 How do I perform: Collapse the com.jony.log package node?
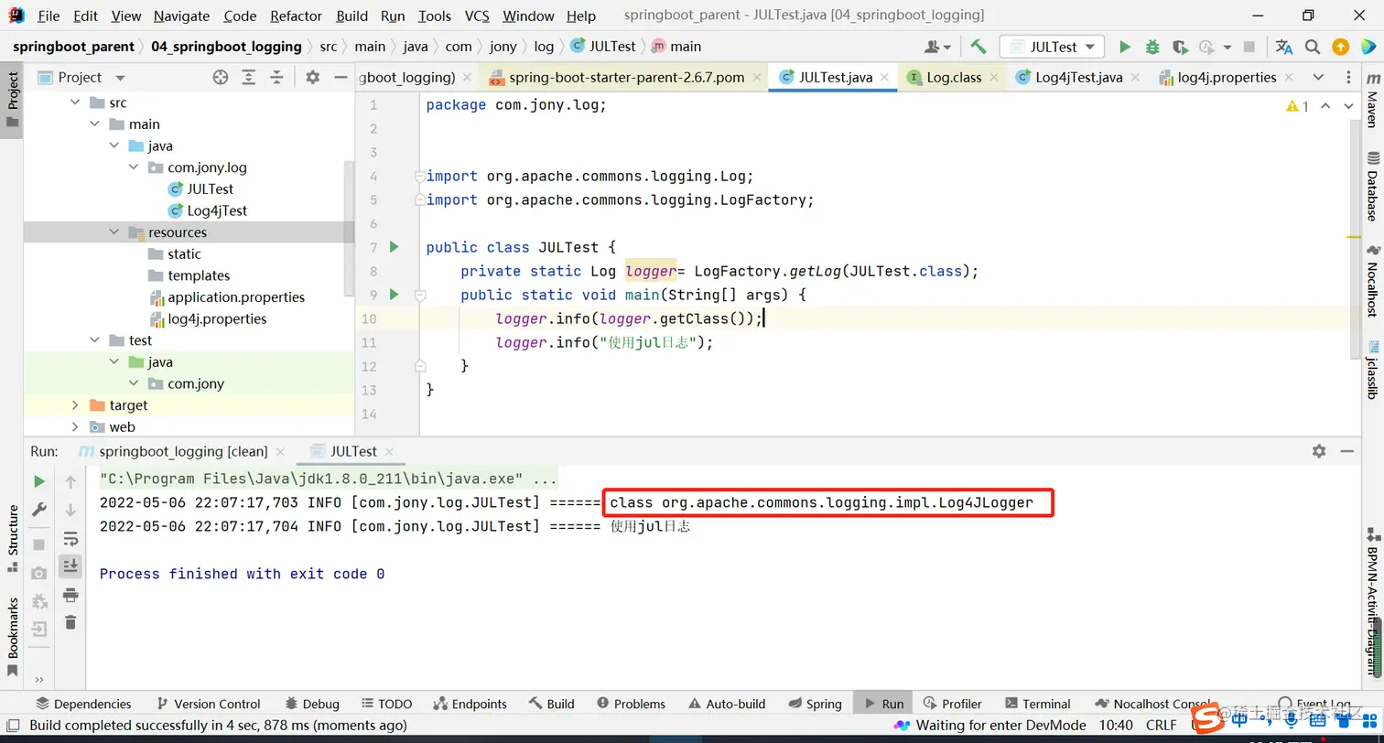click(x=135, y=167)
